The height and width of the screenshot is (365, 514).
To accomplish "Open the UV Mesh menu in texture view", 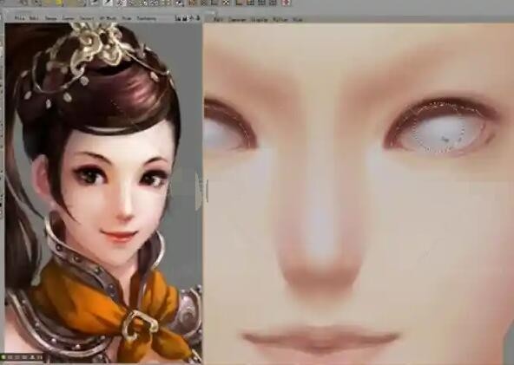I will pyautogui.click(x=108, y=18).
